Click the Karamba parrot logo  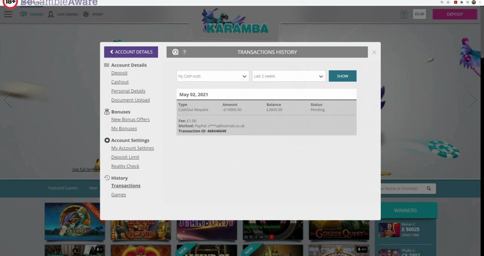click(x=235, y=21)
